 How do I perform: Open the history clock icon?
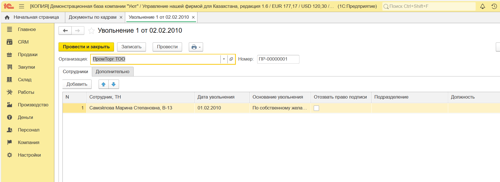click(x=494, y=6)
